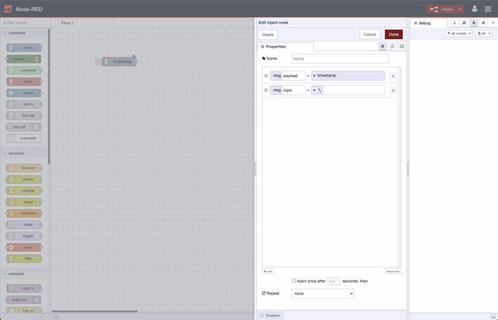Show the information sidebar tab icon
The image size is (498, 320).
point(454,23)
